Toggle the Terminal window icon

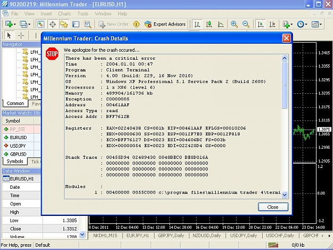pyautogui.click(x=76, y=24)
